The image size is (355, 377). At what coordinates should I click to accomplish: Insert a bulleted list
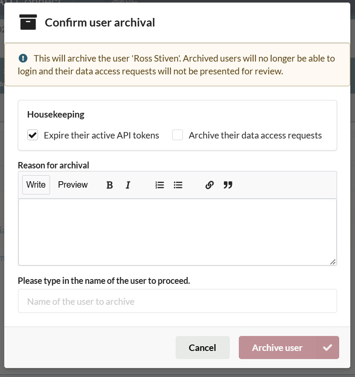[178, 185]
